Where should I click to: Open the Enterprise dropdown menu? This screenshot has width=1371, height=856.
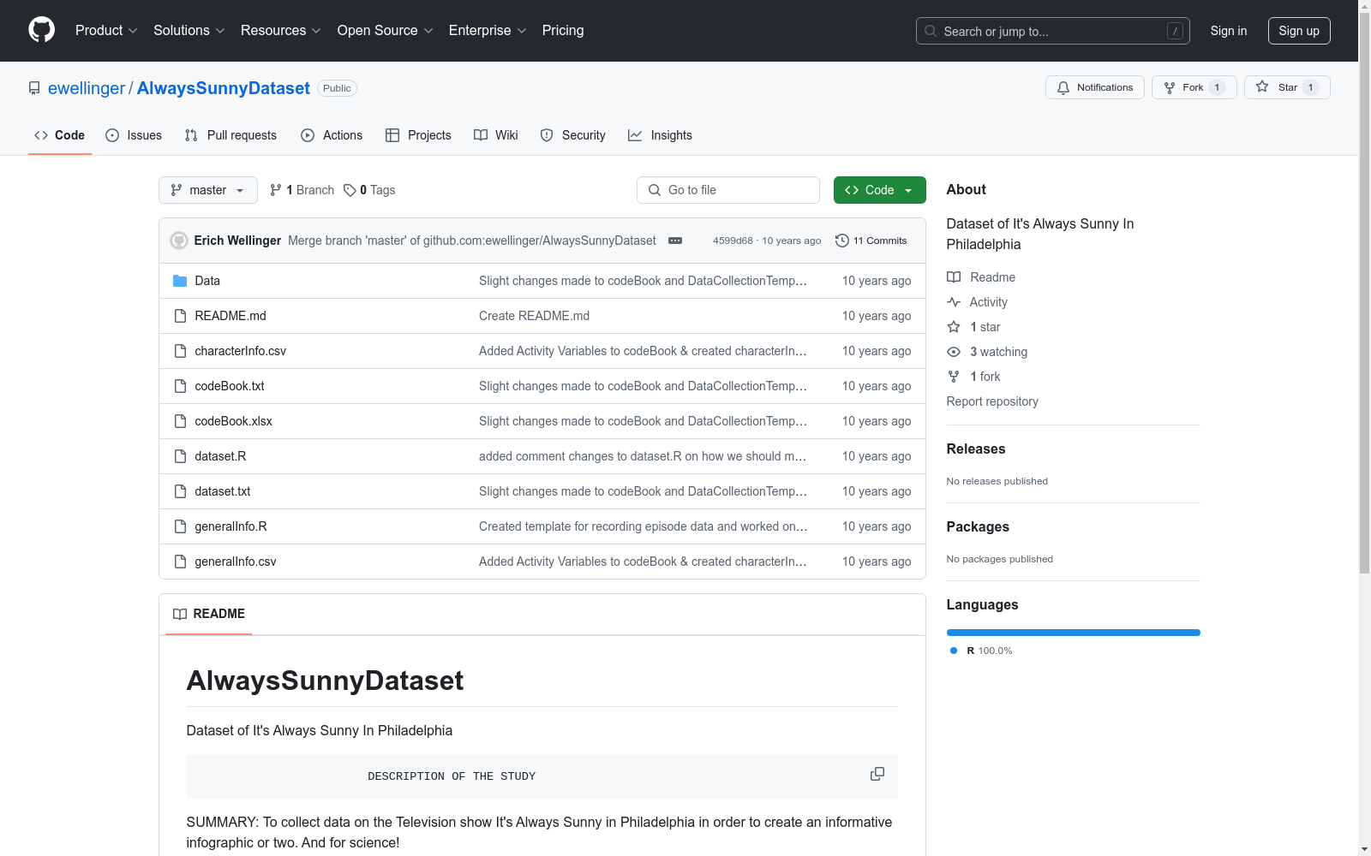coord(488,31)
